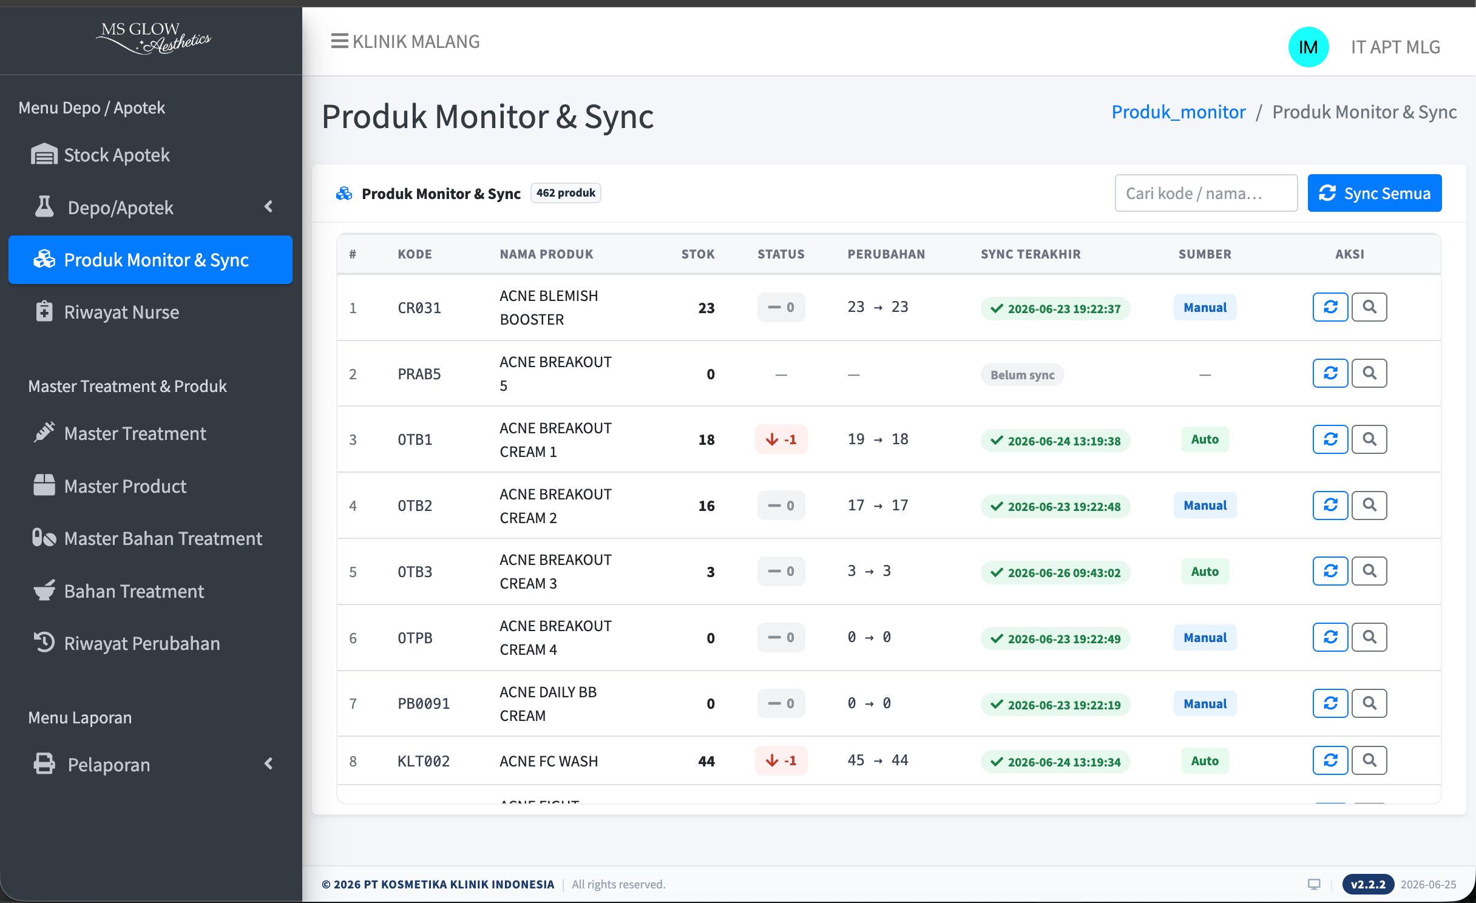Open magnifier for OTB2 row
The height and width of the screenshot is (903, 1476).
1369,506
